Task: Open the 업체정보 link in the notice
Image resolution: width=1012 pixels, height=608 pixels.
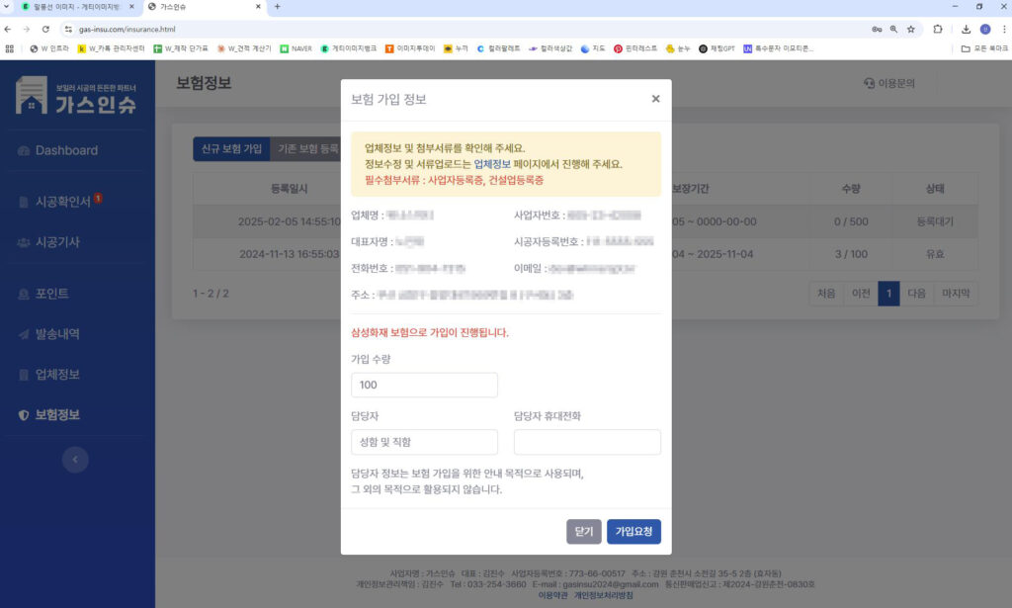Action: [x=492, y=164]
